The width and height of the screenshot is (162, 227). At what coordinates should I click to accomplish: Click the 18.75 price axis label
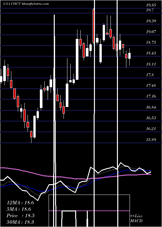pos(151,42)
